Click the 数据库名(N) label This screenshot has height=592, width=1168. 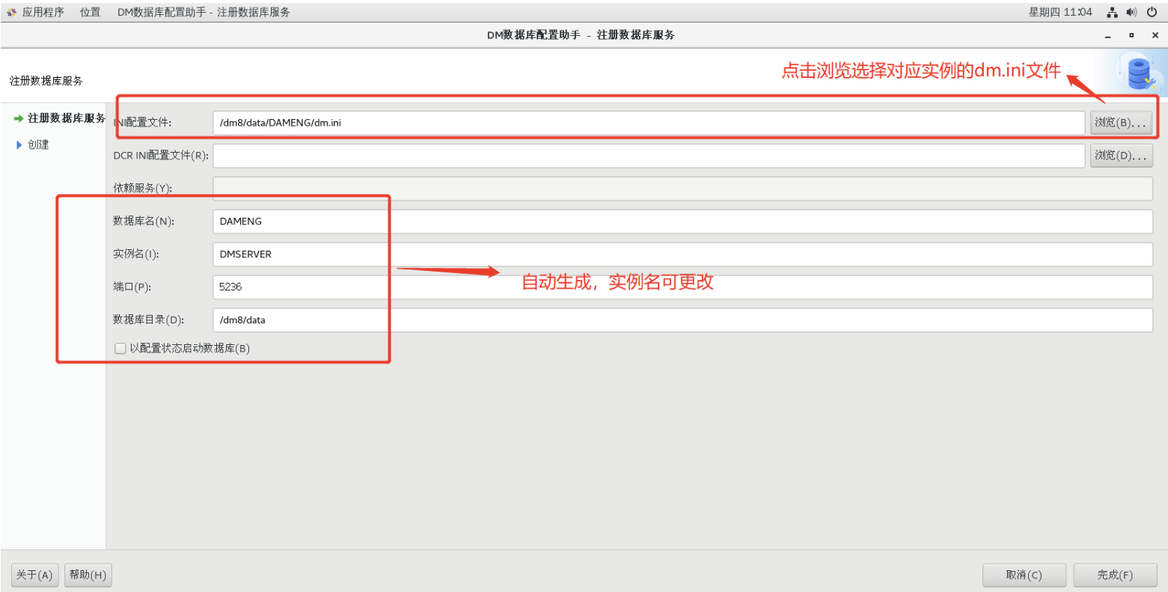pyautogui.click(x=144, y=222)
